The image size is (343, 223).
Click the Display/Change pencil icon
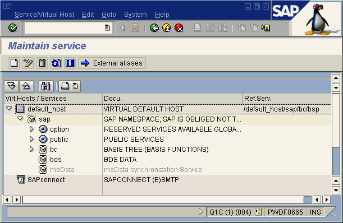pyautogui.click(x=28, y=63)
